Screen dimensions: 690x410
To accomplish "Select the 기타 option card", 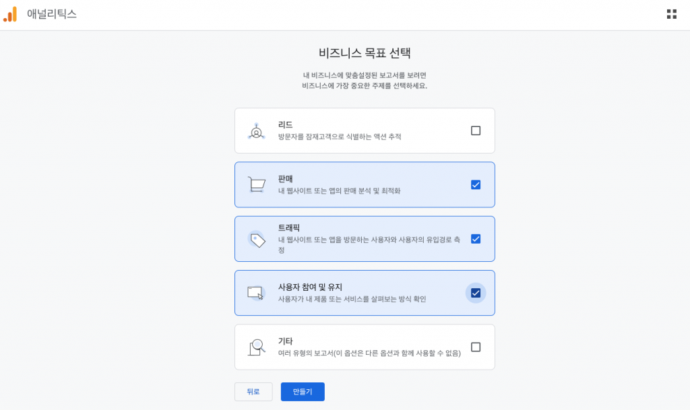I will 364,347.
